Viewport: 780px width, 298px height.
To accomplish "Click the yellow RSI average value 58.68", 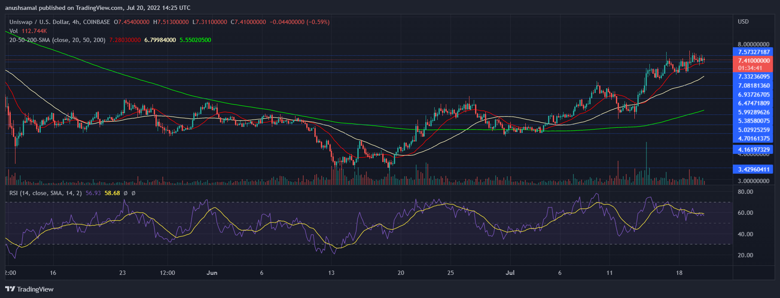I will point(113,193).
